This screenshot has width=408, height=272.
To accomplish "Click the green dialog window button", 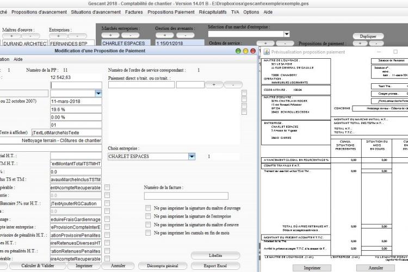I will coord(238,51).
